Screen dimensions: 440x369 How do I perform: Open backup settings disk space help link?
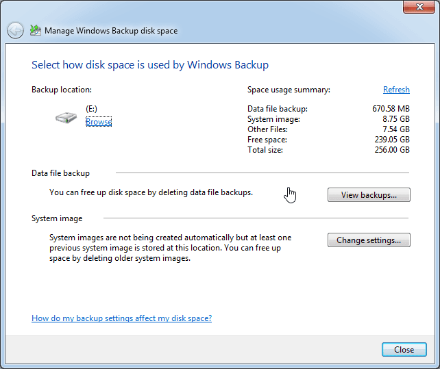point(121,318)
